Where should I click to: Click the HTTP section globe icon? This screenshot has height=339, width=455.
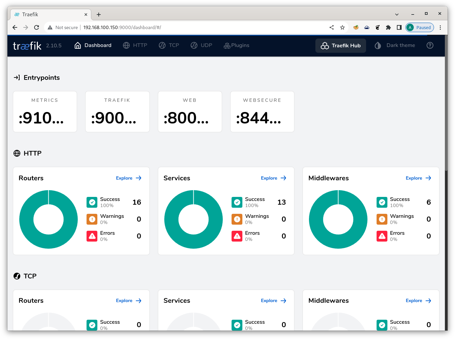(17, 153)
